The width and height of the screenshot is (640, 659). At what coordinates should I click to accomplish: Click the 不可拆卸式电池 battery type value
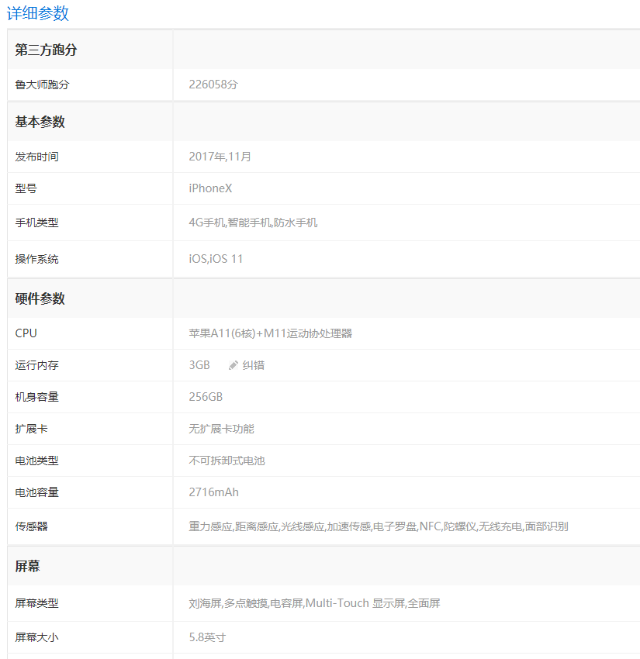click(x=227, y=461)
